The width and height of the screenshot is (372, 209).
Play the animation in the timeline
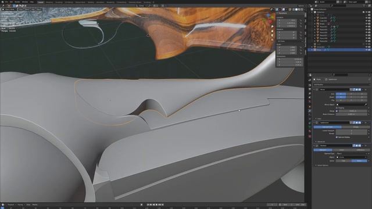[157, 205]
